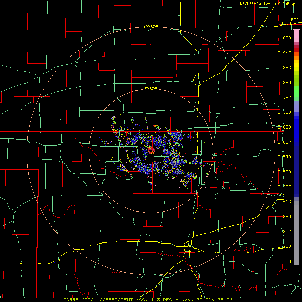Click the "TH" threshold label on scale
Screen dimensions: 302x302
288,261
